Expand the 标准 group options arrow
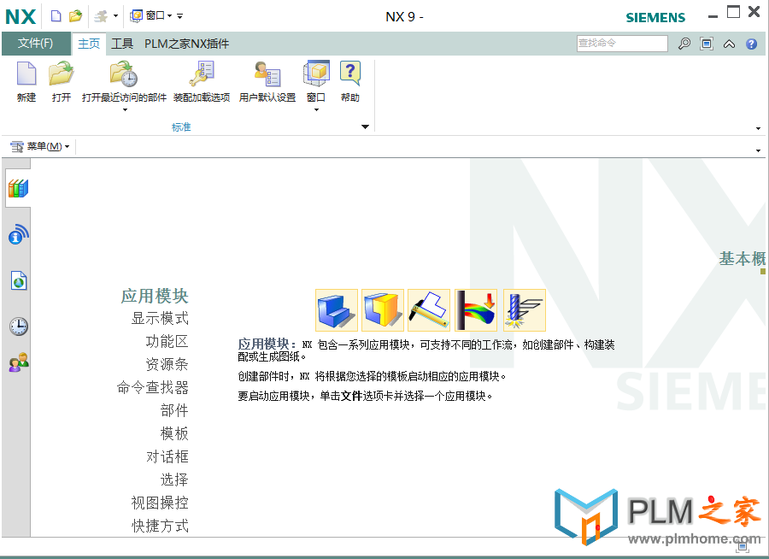This screenshot has height=559, width=769. (365, 127)
